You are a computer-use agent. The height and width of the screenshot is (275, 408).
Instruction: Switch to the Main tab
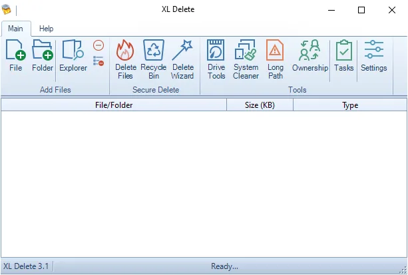15,29
